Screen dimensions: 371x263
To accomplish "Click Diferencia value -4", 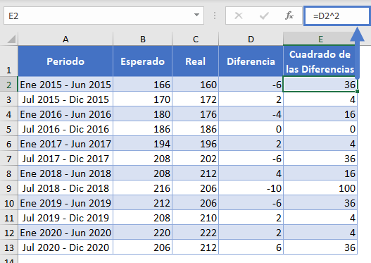I will (x=251, y=114).
